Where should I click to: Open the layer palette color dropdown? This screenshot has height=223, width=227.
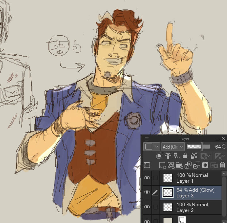point(152,147)
